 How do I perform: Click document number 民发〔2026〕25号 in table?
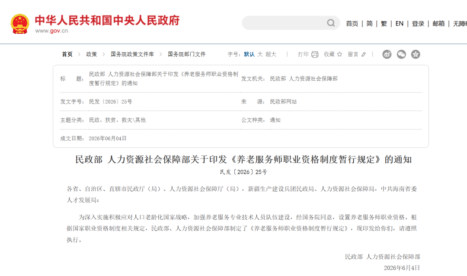tap(111, 102)
